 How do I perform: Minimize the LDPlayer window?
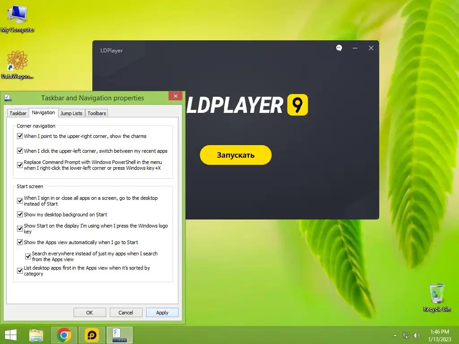(355, 48)
